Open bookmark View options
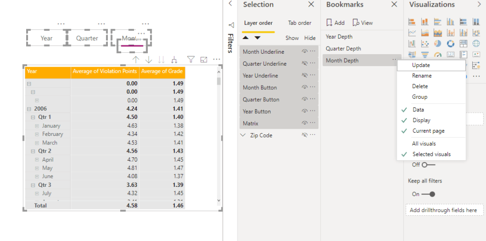The width and height of the screenshot is (486, 241). 362,23
